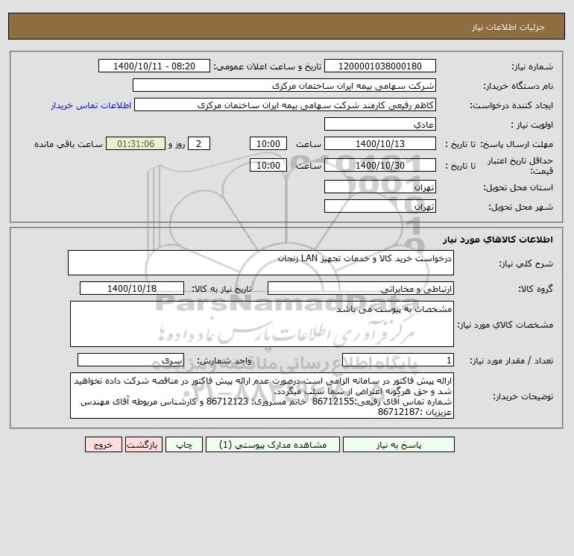Click the label مهلت ارسال پاسخ
The width and height of the screenshot is (574, 556).
pos(516,144)
